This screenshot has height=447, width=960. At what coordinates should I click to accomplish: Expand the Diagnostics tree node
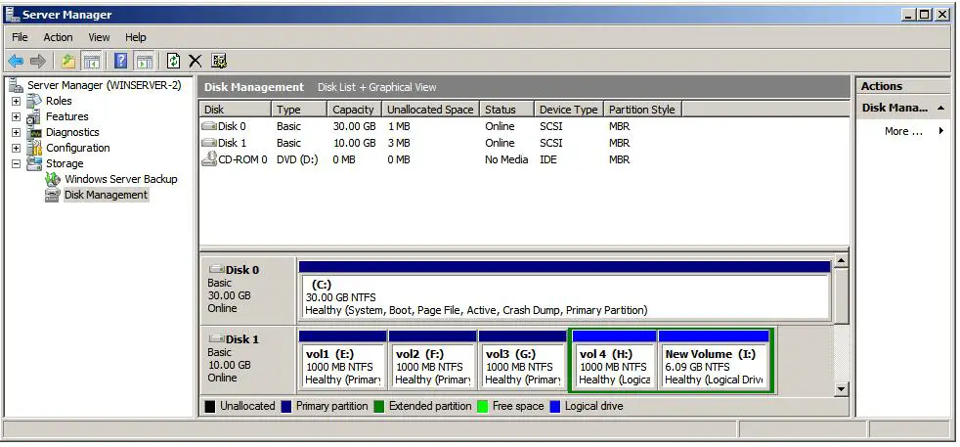[16, 132]
